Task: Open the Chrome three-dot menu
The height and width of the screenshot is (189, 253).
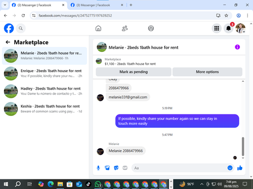Action: coord(247,16)
